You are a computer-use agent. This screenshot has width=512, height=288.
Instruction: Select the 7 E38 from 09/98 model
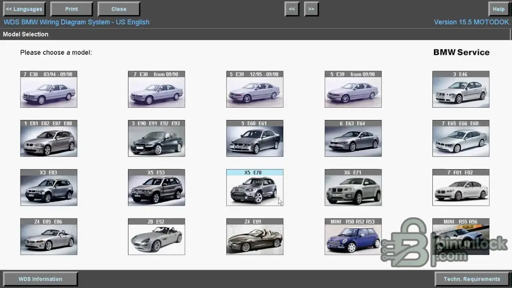[x=156, y=89]
